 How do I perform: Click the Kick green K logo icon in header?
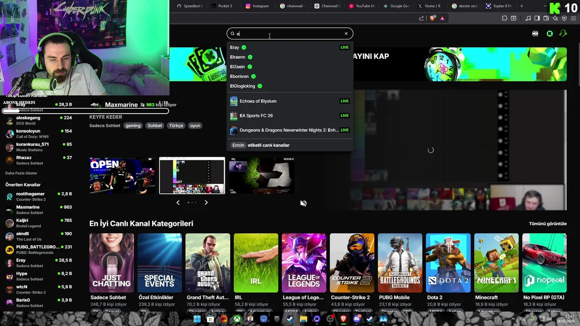tap(550, 34)
